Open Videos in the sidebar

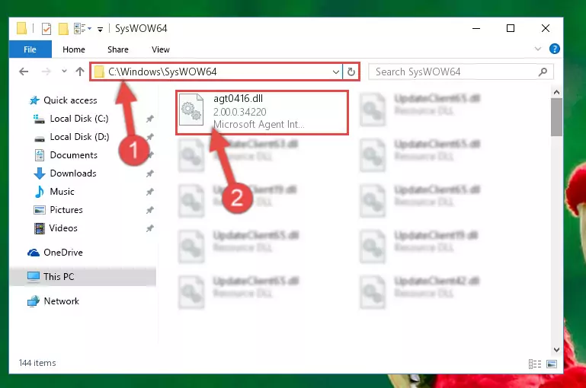pos(63,228)
